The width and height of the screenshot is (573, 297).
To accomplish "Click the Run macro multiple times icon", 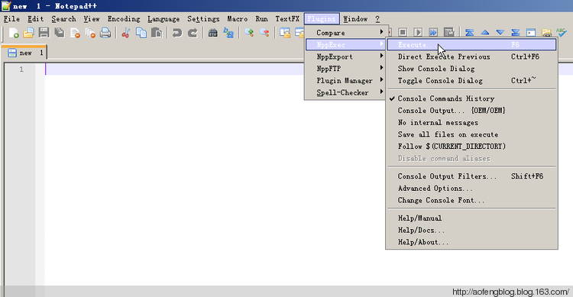I will coord(433,33).
